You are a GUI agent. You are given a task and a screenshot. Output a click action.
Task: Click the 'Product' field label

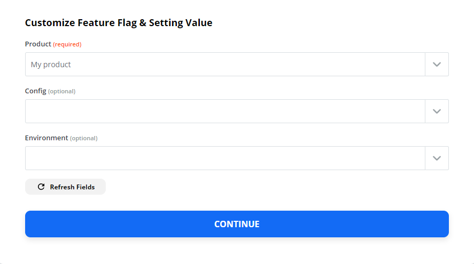click(x=38, y=44)
